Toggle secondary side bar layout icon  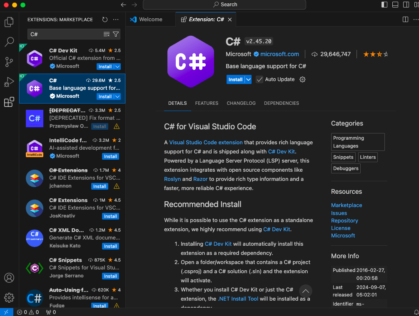406,5
